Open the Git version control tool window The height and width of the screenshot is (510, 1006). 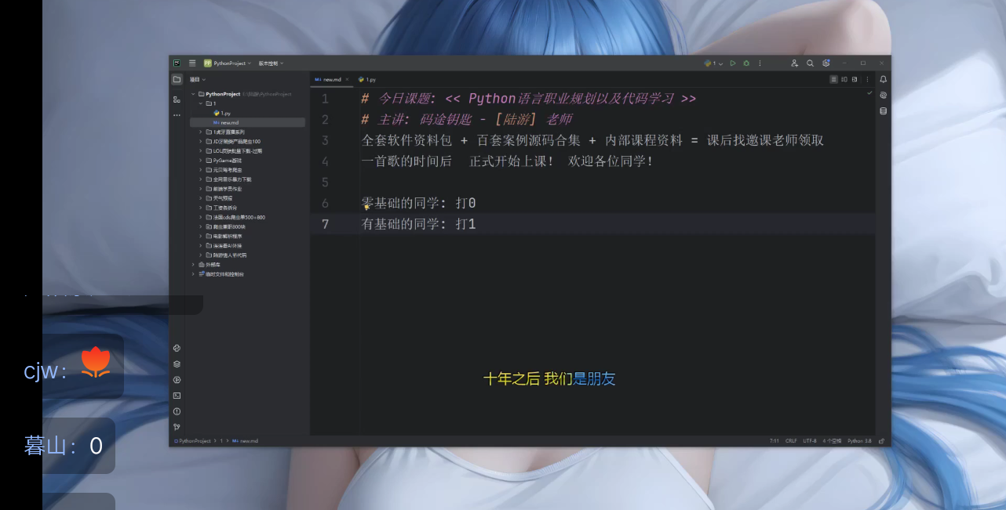[x=177, y=427]
